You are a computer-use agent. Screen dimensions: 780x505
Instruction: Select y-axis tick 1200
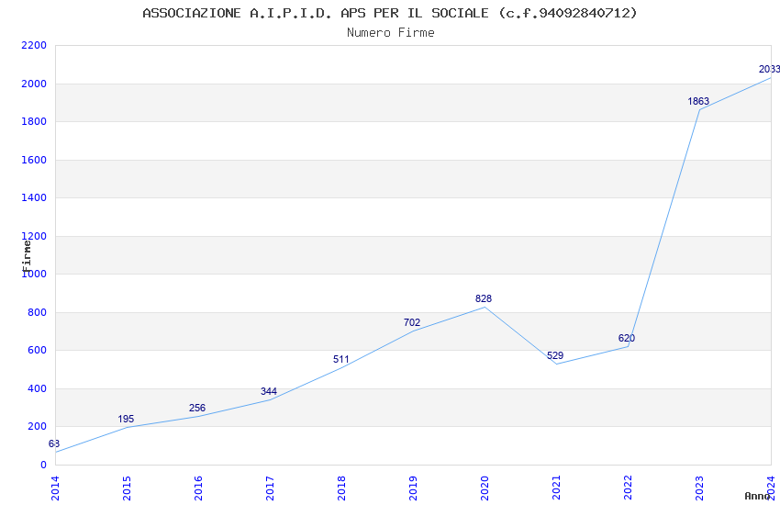pyautogui.click(x=34, y=236)
